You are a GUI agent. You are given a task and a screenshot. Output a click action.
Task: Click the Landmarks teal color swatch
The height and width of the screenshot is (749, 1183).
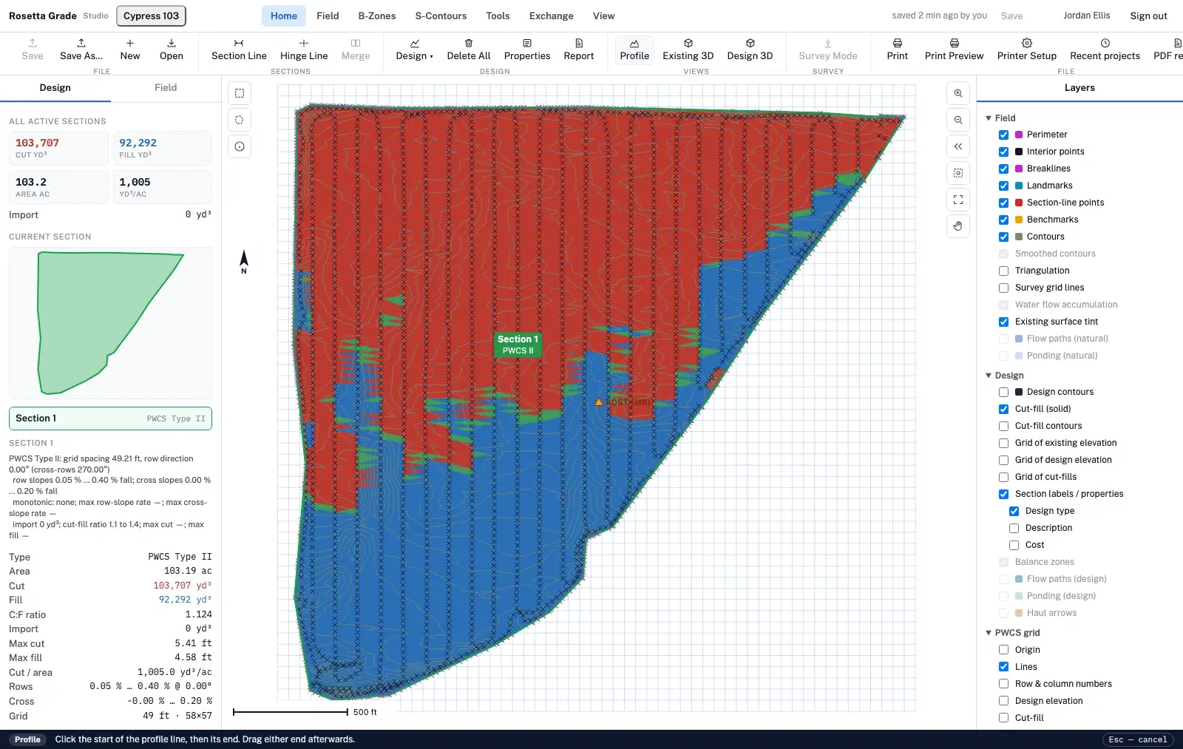(1019, 186)
